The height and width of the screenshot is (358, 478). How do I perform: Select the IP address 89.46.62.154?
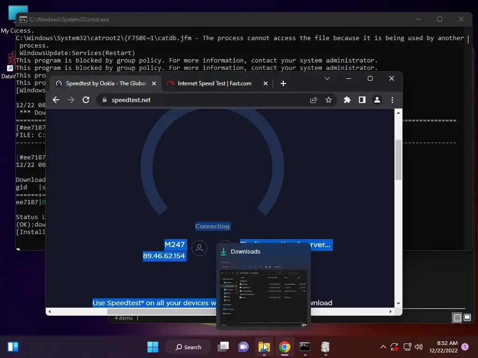(x=164, y=256)
